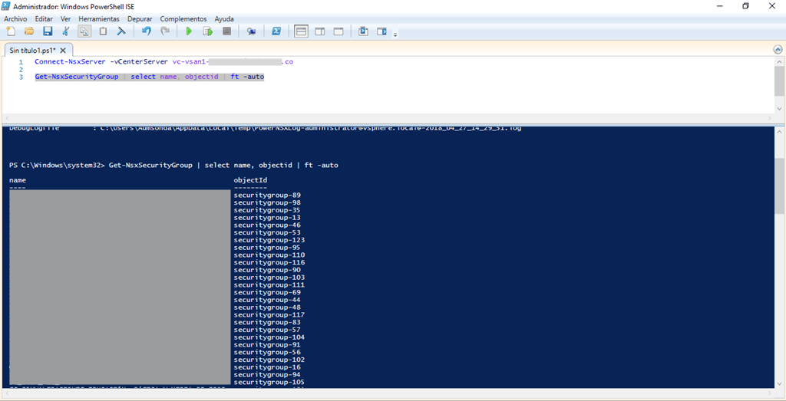
Task: Toggle script pane on right layout
Action: click(320, 31)
